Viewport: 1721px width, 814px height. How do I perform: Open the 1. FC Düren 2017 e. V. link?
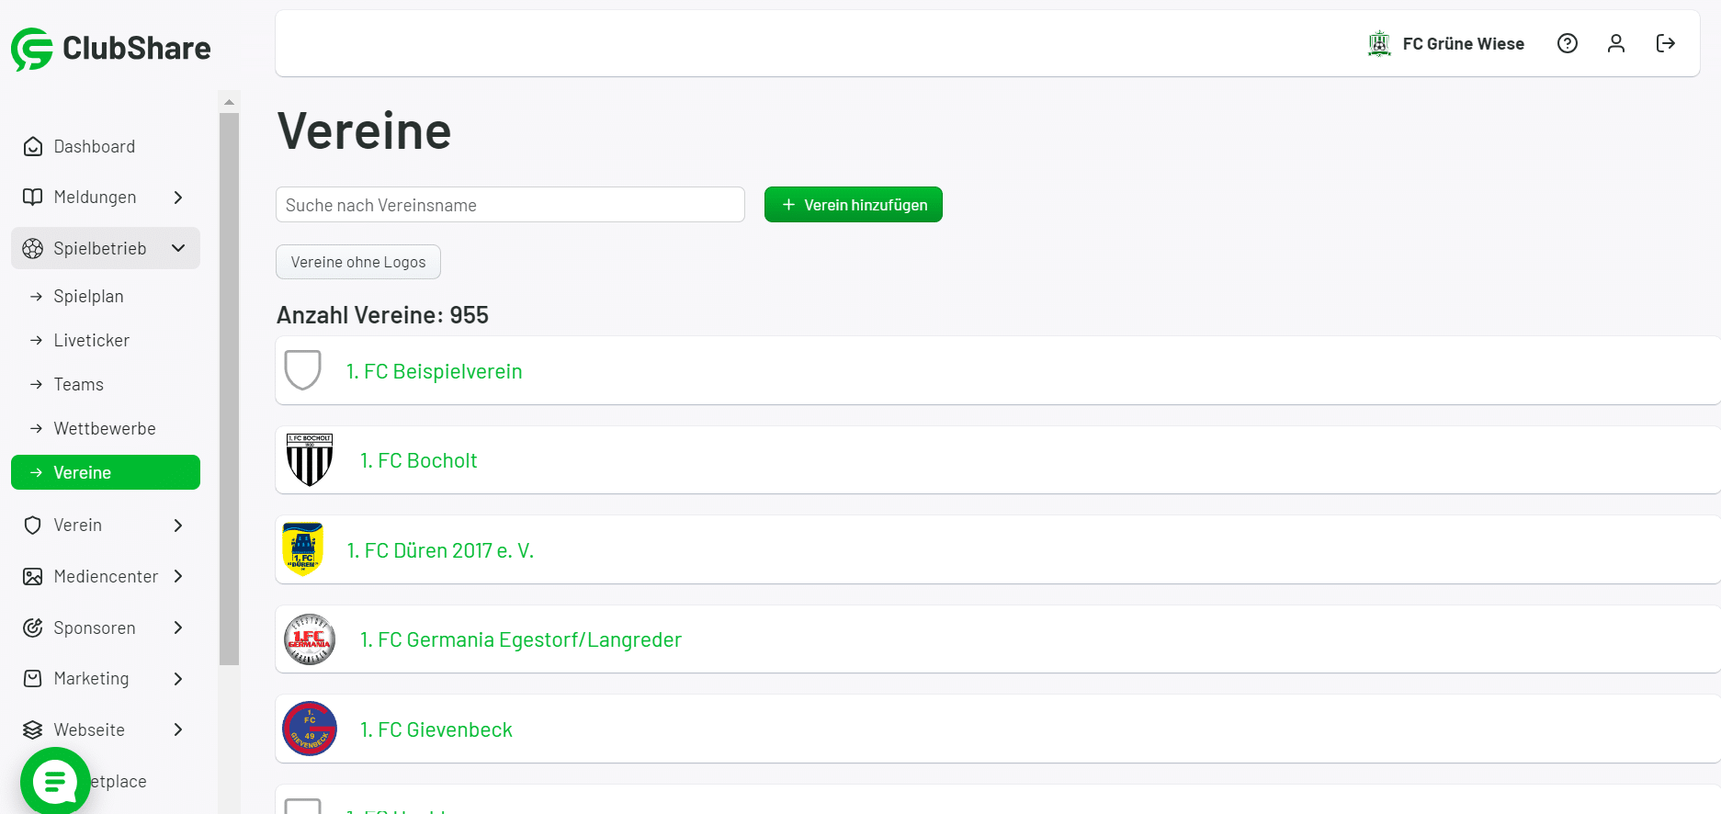tap(440, 550)
